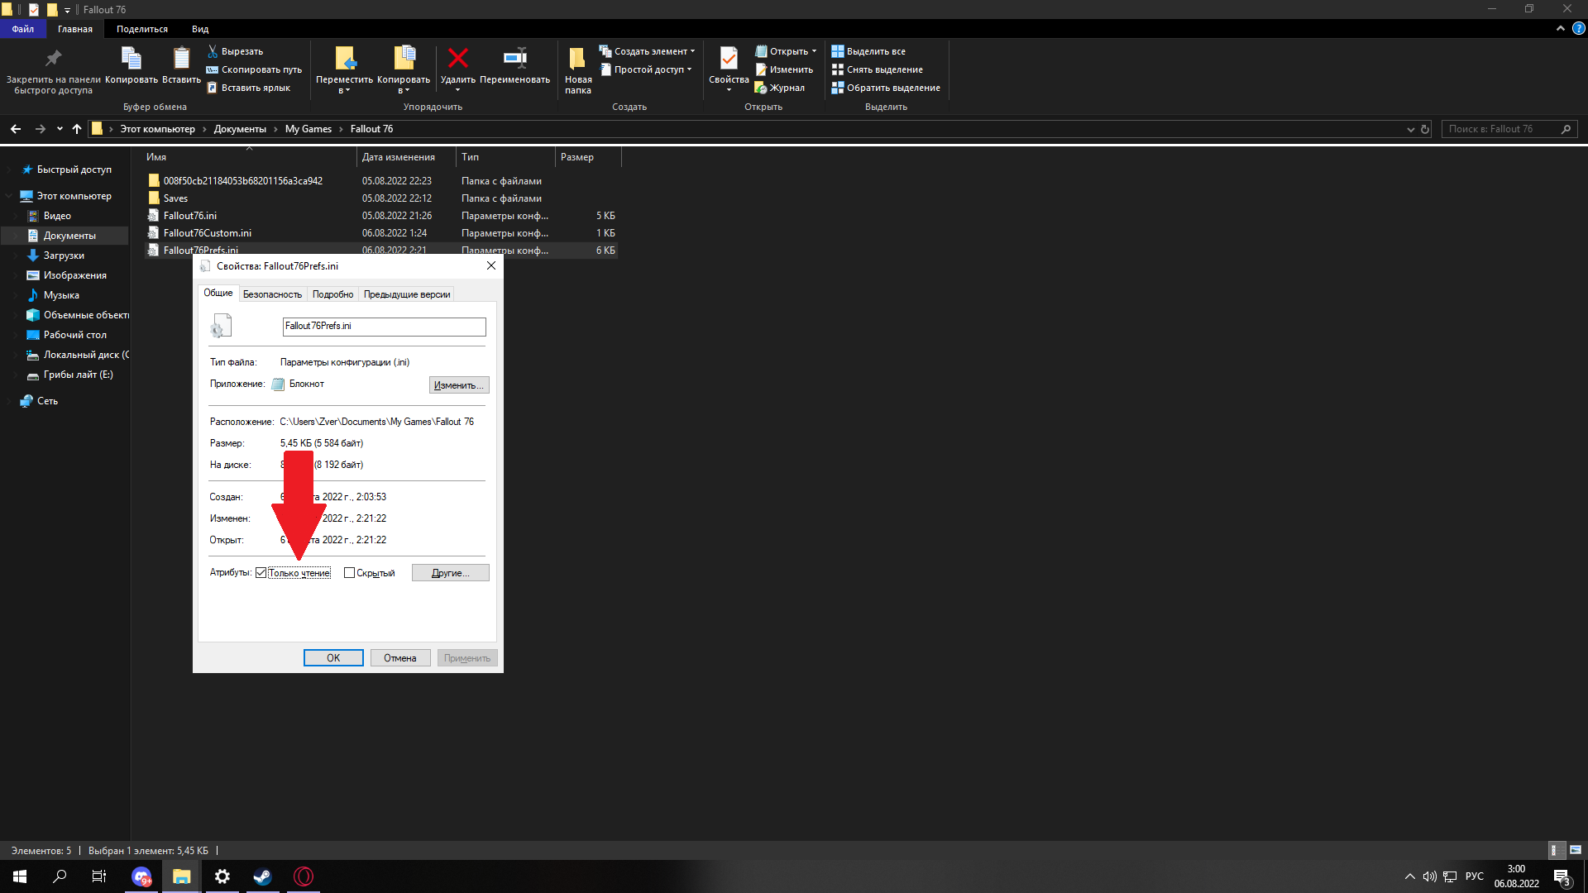1588x893 pixels.
Task: Expand address bar history dropdown arrow
Action: (1410, 129)
